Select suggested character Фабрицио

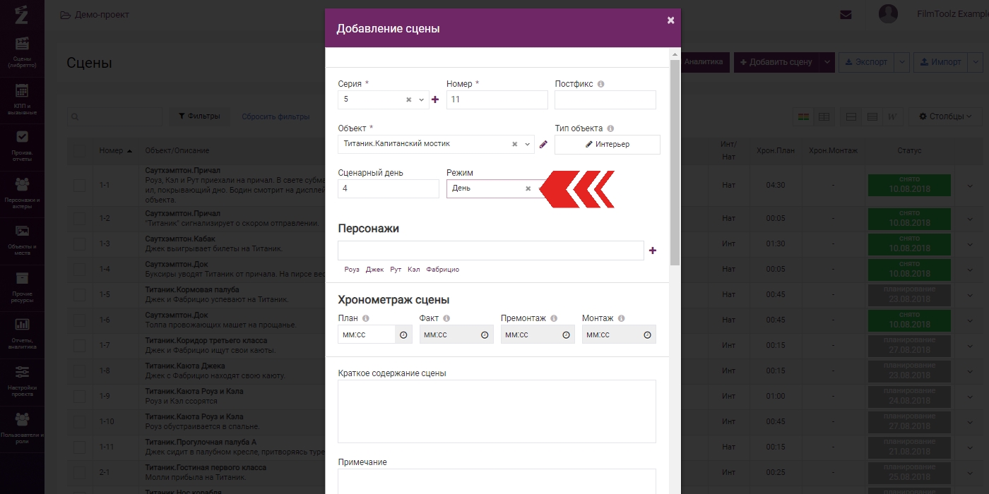pyautogui.click(x=443, y=270)
